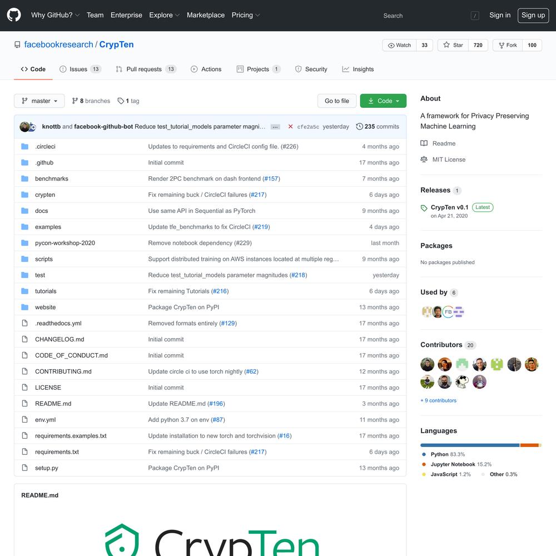Open the GitHub home logo
556x556 pixels.
pyautogui.click(x=14, y=15)
